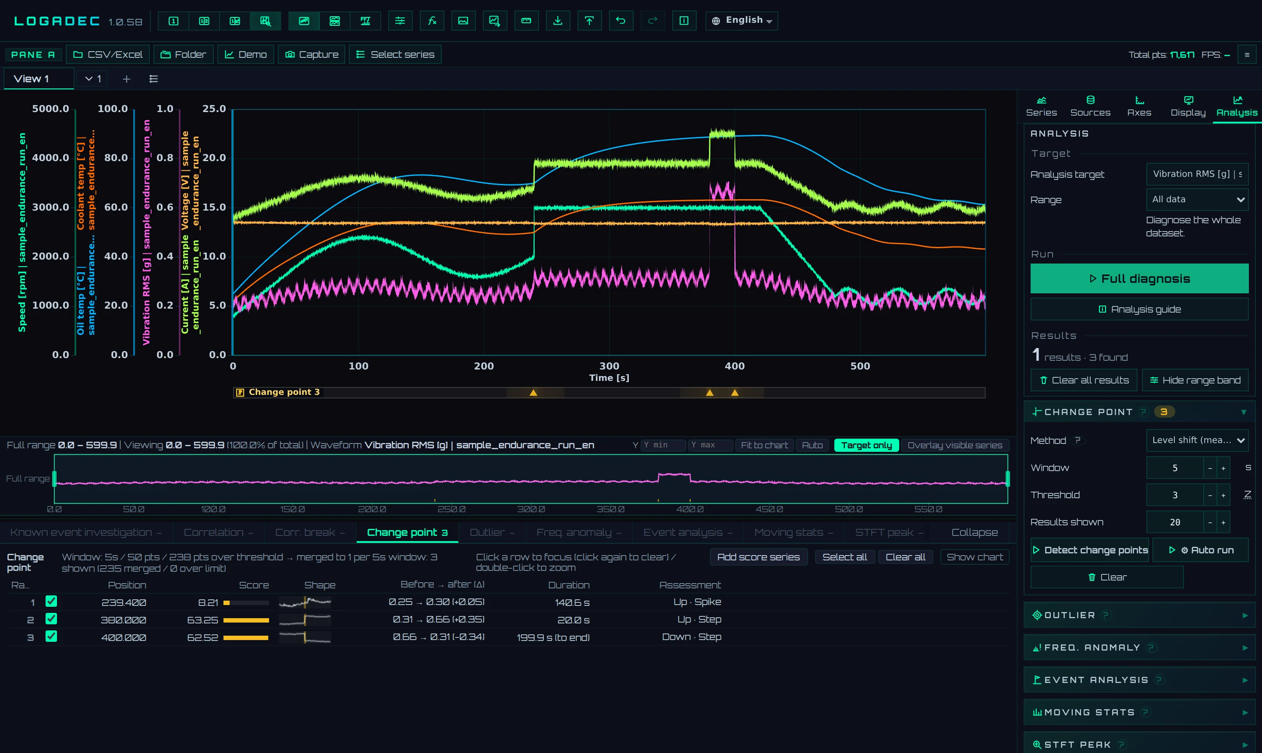This screenshot has width=1262, height=753.
Task: Select the analysis magnifier layout icon
Action: pos(265,21)
